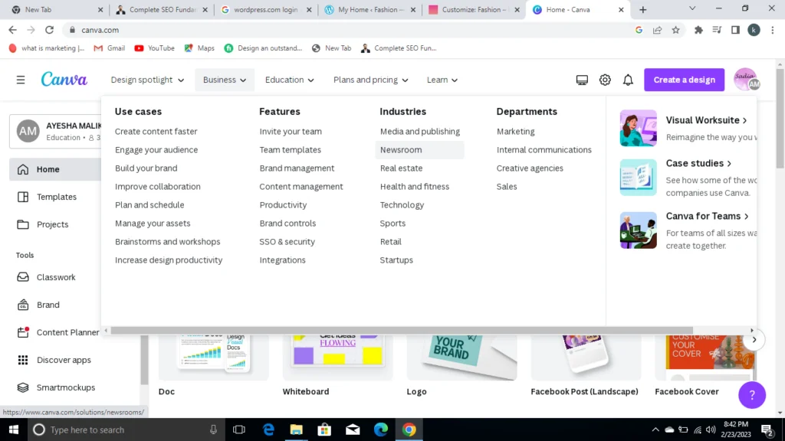Open notifications bell icon
The image size is (785, 441).
pyautogui.click(x=628, y=80)
